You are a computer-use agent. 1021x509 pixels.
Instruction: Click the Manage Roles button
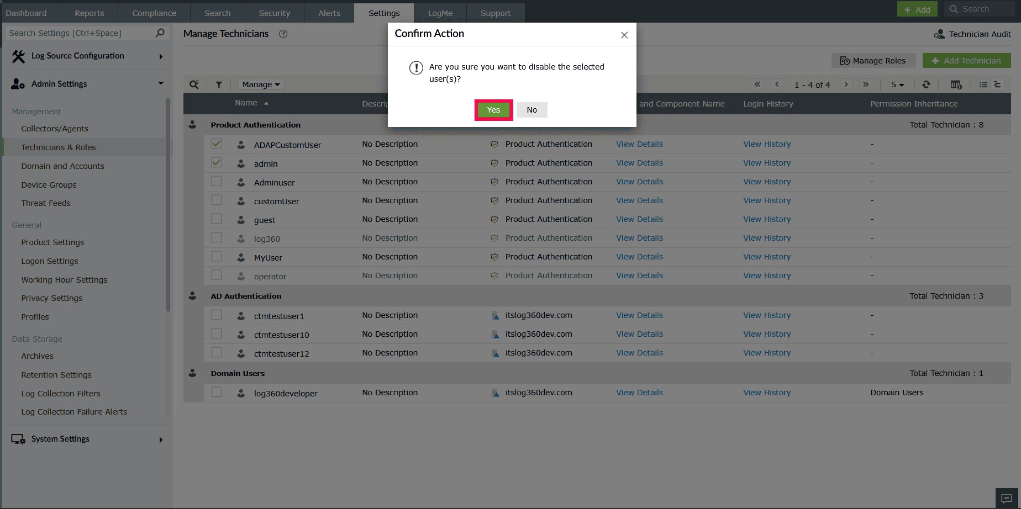click(873, 61)
